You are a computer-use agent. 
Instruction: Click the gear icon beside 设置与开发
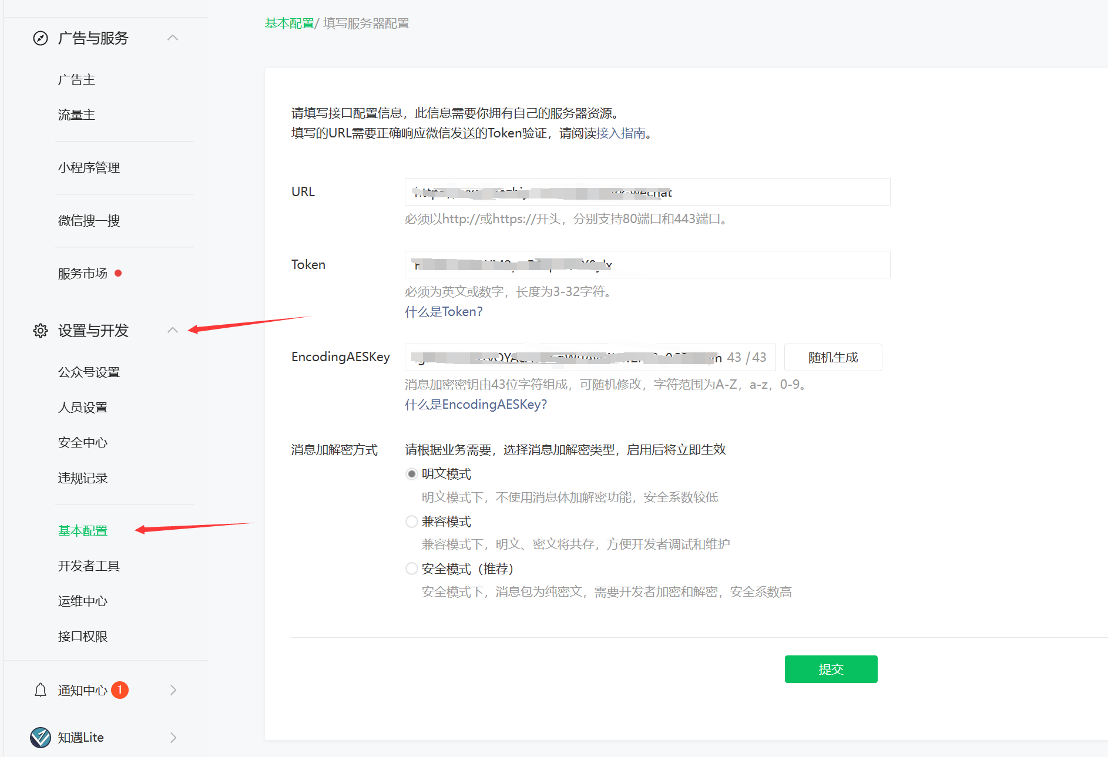pyautogui.click(x=39, y=331)
